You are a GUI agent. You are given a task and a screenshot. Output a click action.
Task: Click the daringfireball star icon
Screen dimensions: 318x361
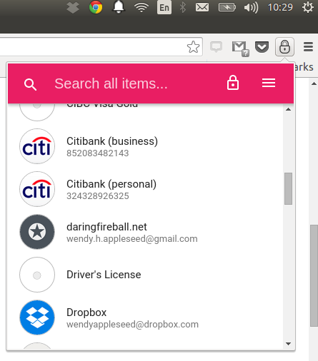(x=37, y=232)
